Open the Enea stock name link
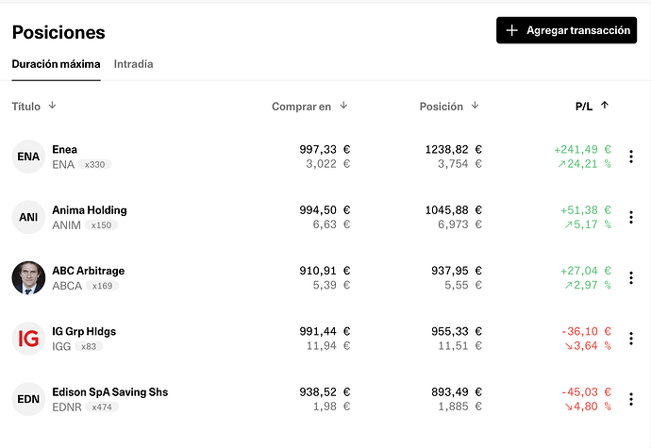This screenshot has height=448, width=651. 65,149
